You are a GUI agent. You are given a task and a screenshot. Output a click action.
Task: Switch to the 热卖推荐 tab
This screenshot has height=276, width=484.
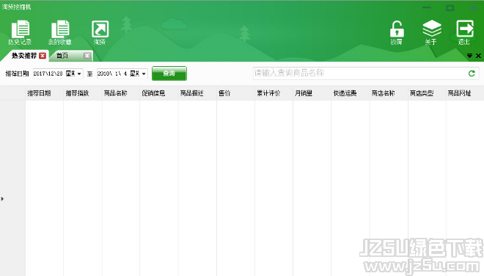coord(24,56)
